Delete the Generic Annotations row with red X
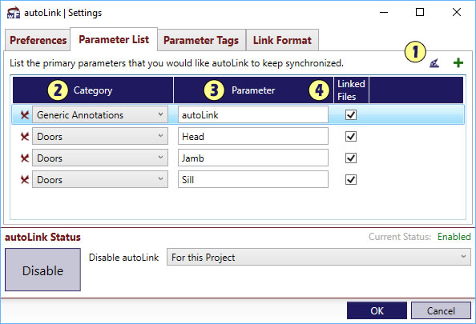The image size is (476, 324). point(25,115)
